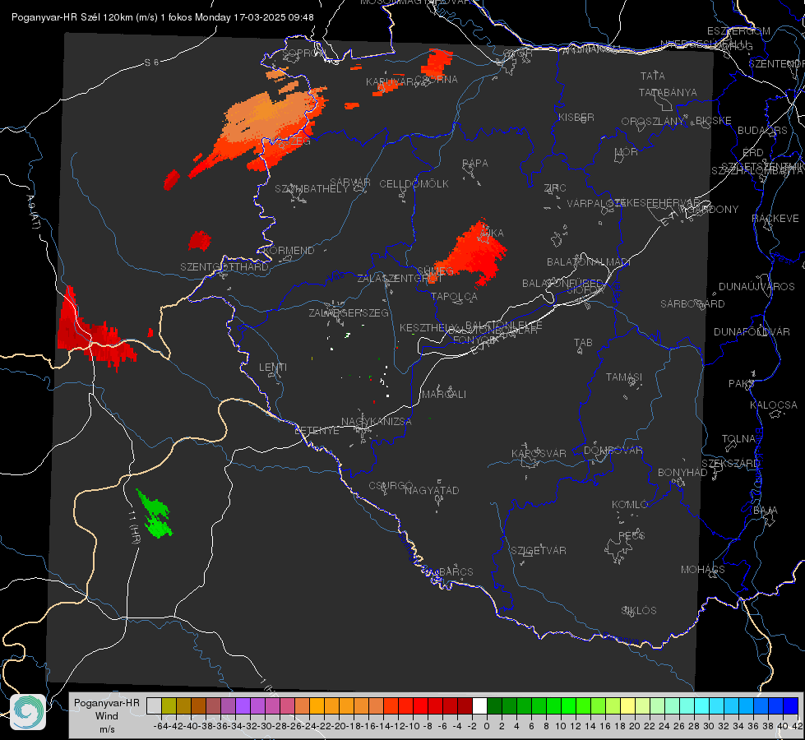The width and height of the screenshot is (805, 740).
Task: Click the ZALASZENTGROT city label
Action: [x=400, y=279]
